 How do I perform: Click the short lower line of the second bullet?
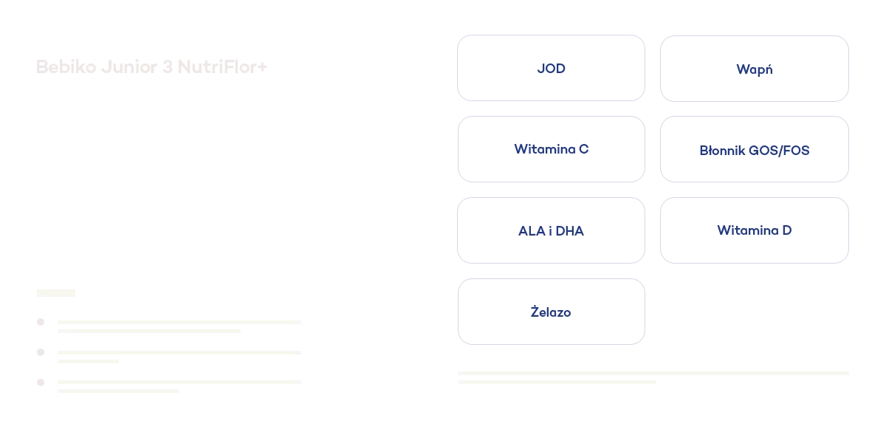[88, 361]
